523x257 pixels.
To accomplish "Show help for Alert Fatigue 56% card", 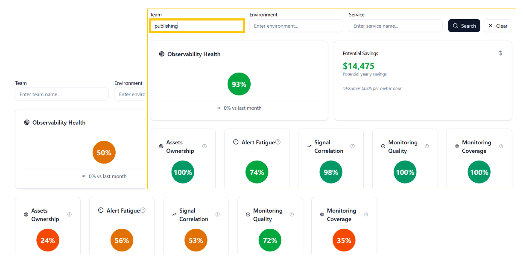I will (143, 210).
